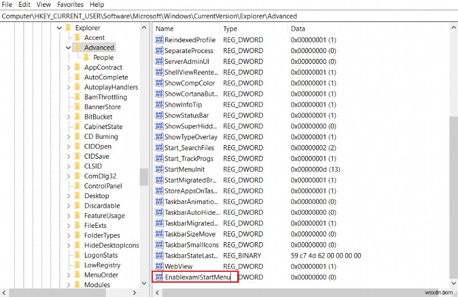Image resolution: width=458 pixels, height=297 pixels.
Task: Click the ShowInfoTip DWORD icon
Action: tap(159, 105)
